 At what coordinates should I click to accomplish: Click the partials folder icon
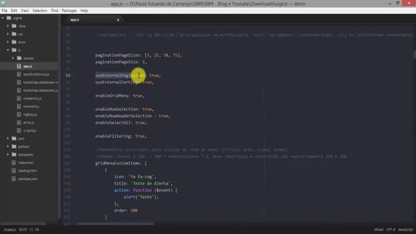14,146
